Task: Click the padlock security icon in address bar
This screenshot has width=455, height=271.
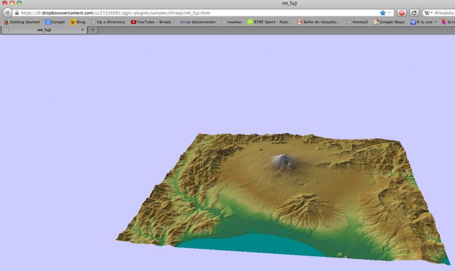Action: (x=17, y=12)
